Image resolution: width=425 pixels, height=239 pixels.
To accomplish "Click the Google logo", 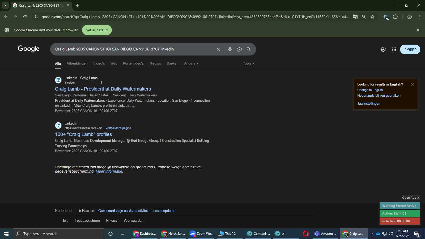I will click(x=29, y=49).
